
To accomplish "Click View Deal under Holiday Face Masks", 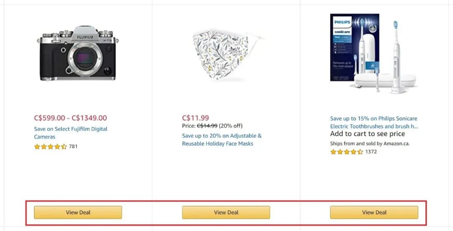I will 226,213.
